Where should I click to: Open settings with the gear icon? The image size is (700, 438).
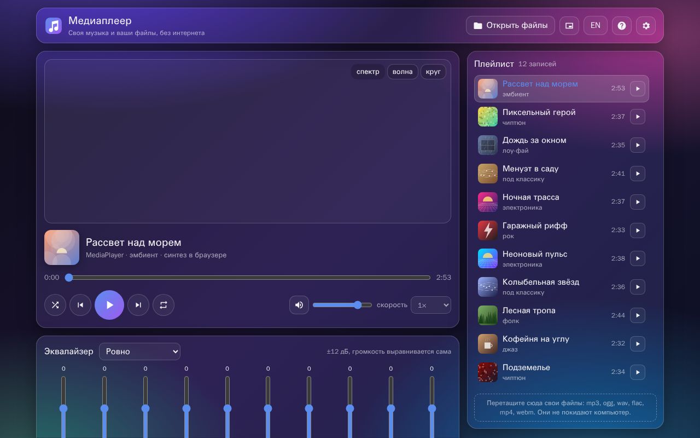(x=646, y=25)
